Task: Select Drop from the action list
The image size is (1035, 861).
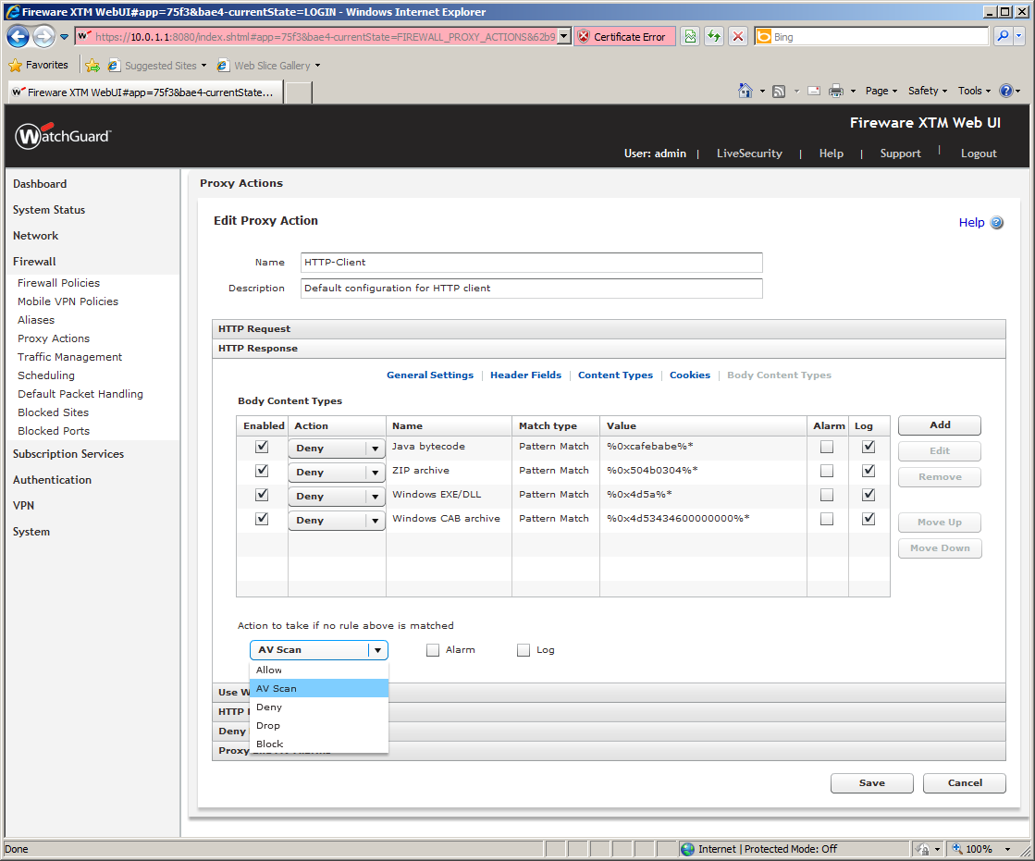Action: pos(319,725)
